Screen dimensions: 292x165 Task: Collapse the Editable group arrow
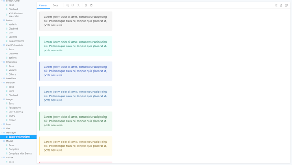2,82
